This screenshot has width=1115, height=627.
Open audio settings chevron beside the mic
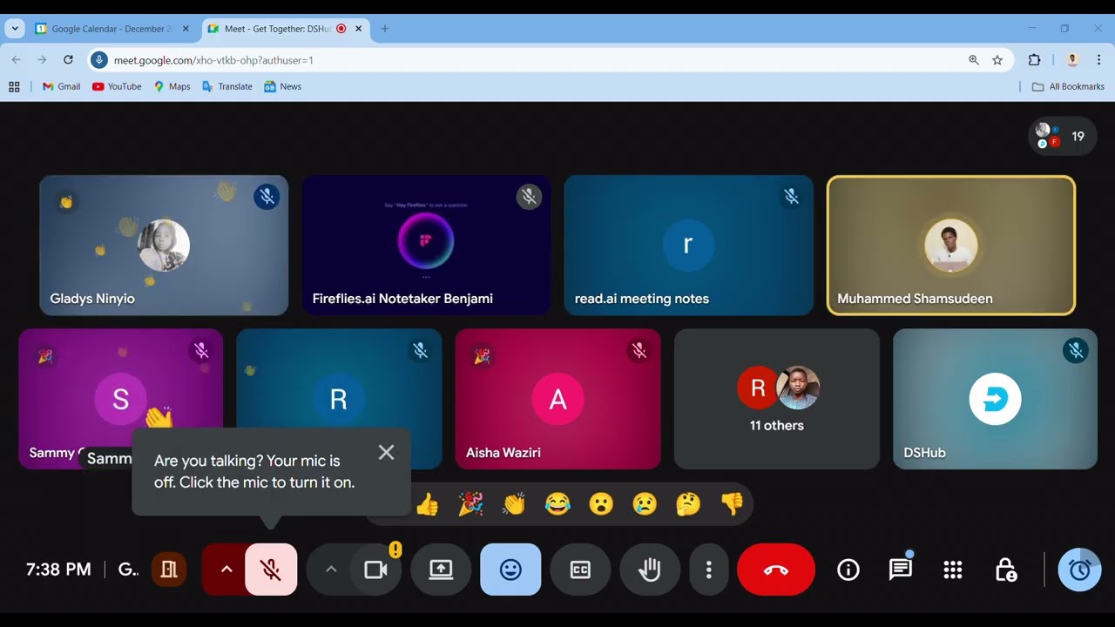[226, 570]
